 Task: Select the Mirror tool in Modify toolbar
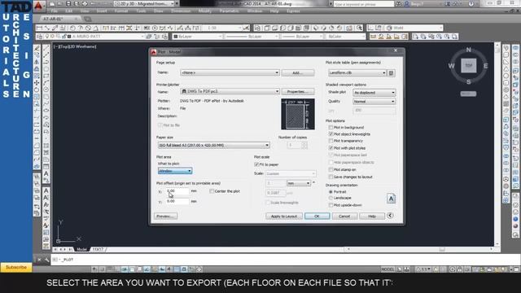37,62
